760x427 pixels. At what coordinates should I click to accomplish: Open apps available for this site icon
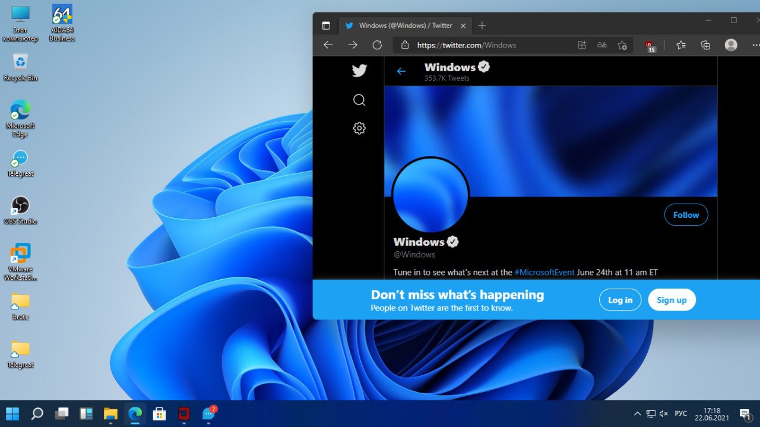pyautogui.click(x=582, y=45)
